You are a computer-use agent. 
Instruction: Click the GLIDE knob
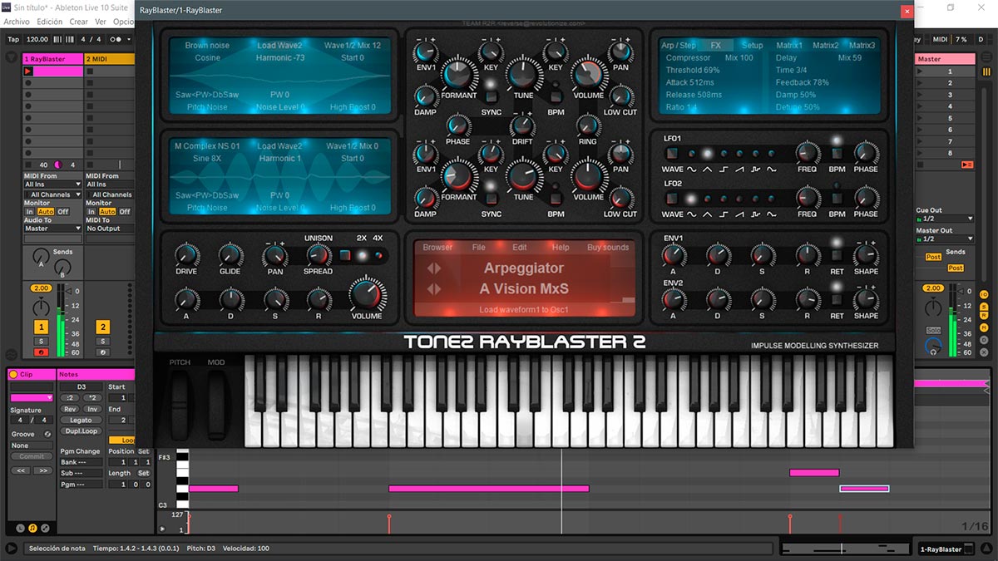(230, 255)
